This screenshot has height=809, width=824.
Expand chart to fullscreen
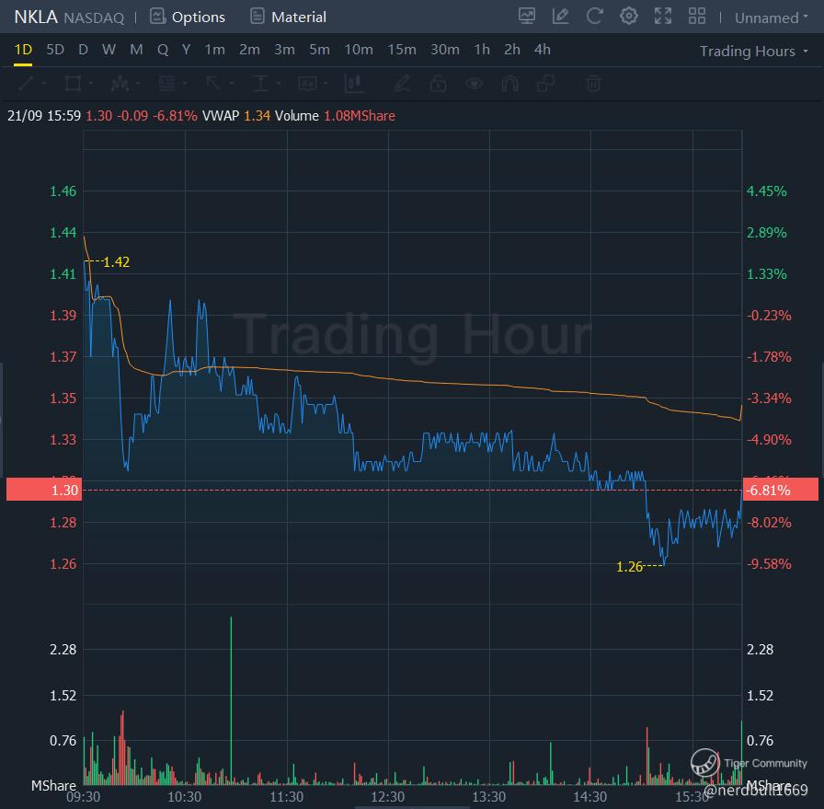pos(663,17)
